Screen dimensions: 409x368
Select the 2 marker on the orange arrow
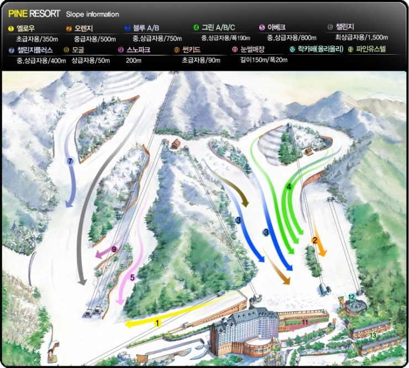(x=315, y=240)
